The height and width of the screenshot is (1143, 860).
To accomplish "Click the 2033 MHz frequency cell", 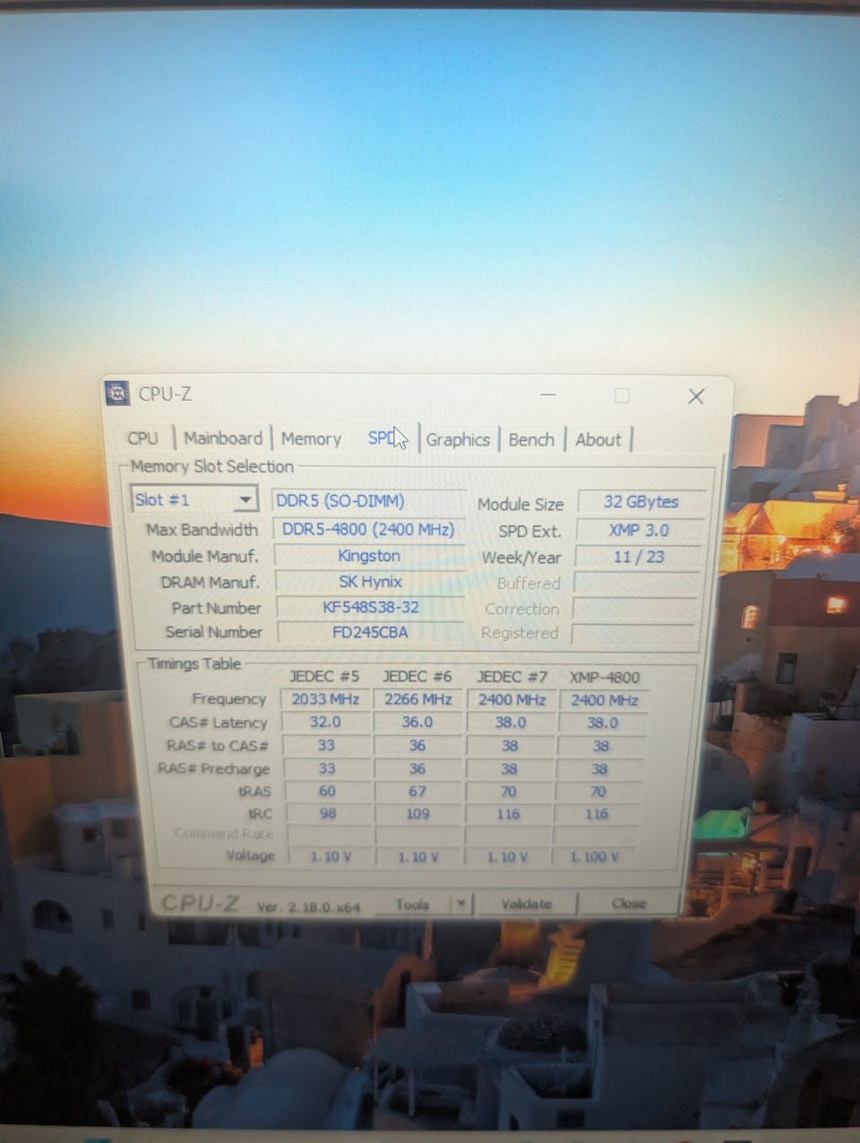I will [325, 699].
